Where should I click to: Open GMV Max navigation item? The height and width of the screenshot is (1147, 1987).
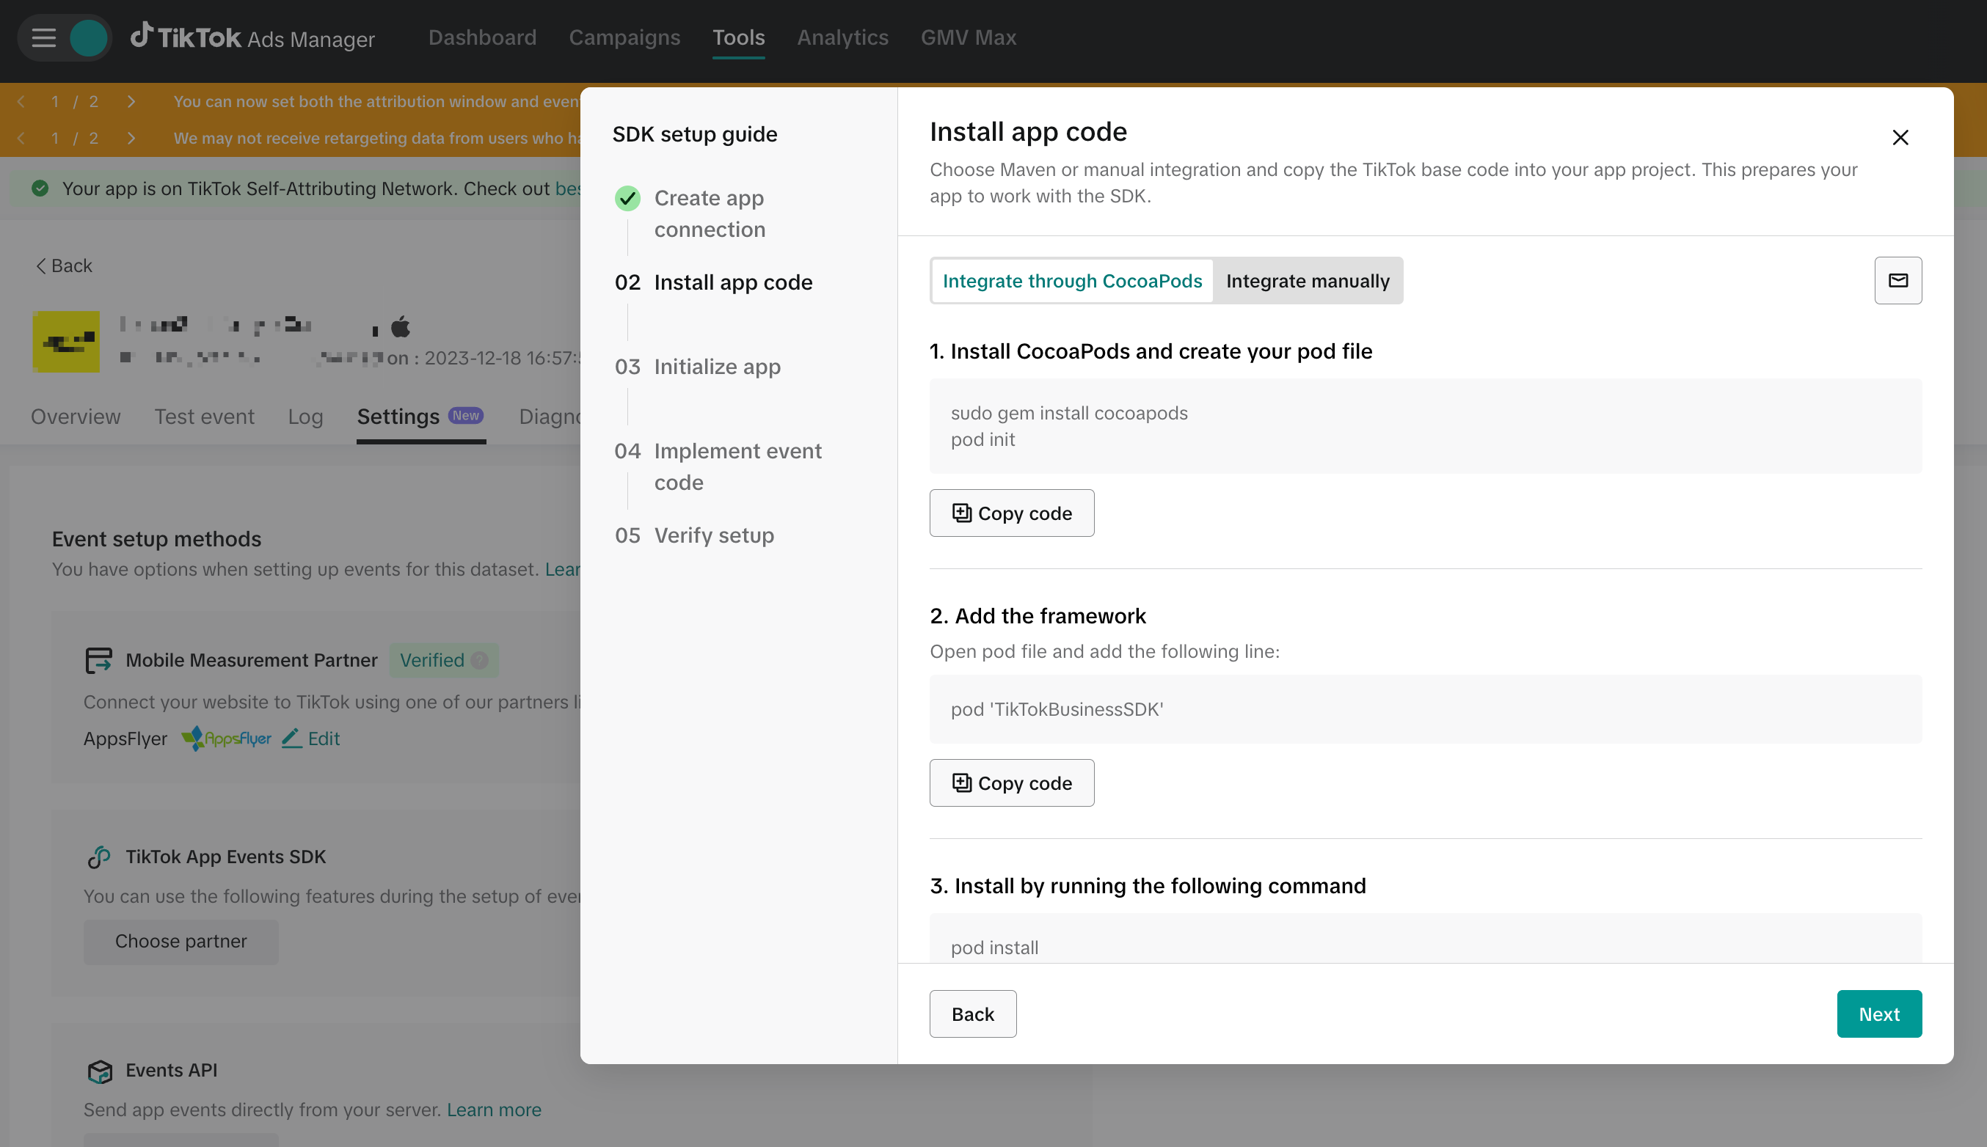(968, 37)
